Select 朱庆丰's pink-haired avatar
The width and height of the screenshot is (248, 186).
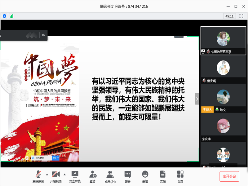tap(223, 126)
